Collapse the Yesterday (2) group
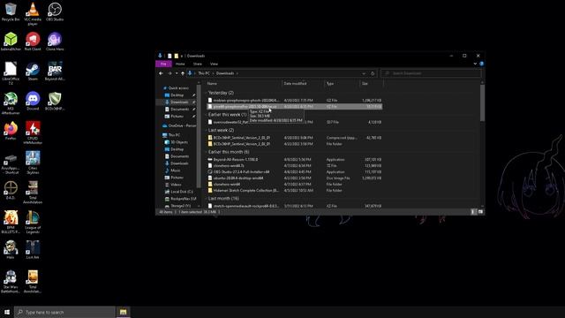565x318 pixels. (x=207, y=93)
